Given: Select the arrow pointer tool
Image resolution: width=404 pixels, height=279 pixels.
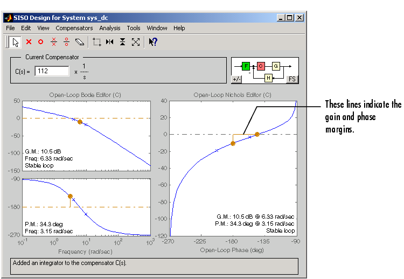Looking at the screenshot, I should click(x=15, y=41).
